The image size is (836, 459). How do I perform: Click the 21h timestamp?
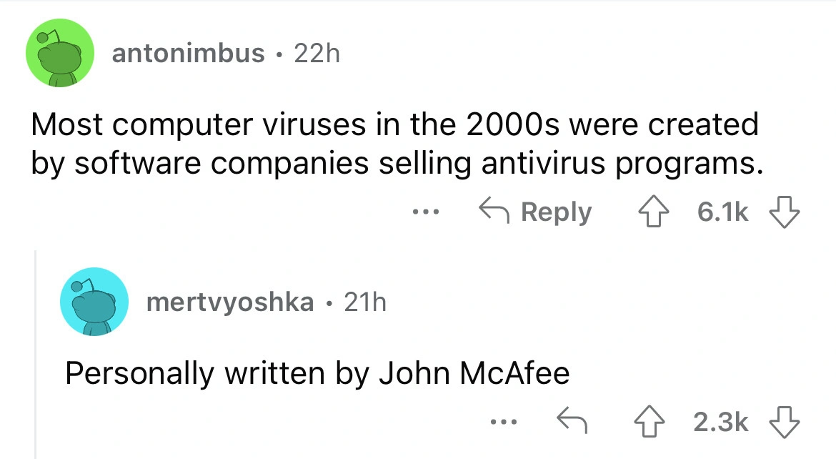click(x=365, y=302)
